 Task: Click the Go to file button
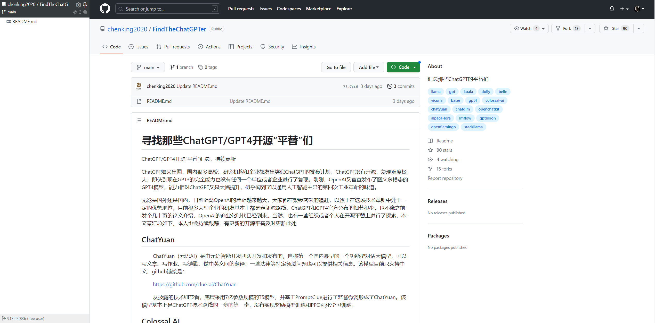tap(336, 67)
